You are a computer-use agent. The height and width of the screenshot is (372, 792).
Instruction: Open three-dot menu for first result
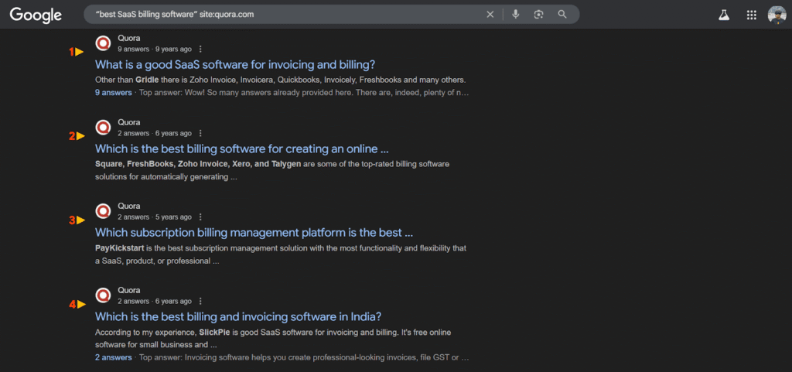pyautogui.click(x=200, y=49)
